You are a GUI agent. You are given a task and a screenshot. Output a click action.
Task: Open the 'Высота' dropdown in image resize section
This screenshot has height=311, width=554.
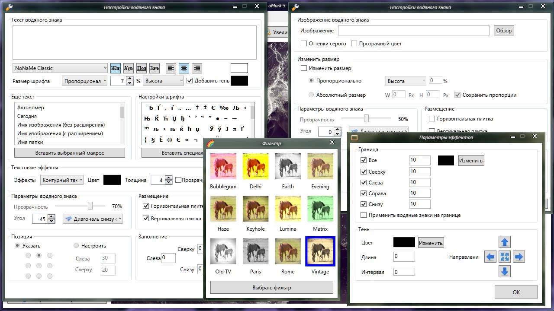pyautogui.click(x=406, y=81)
